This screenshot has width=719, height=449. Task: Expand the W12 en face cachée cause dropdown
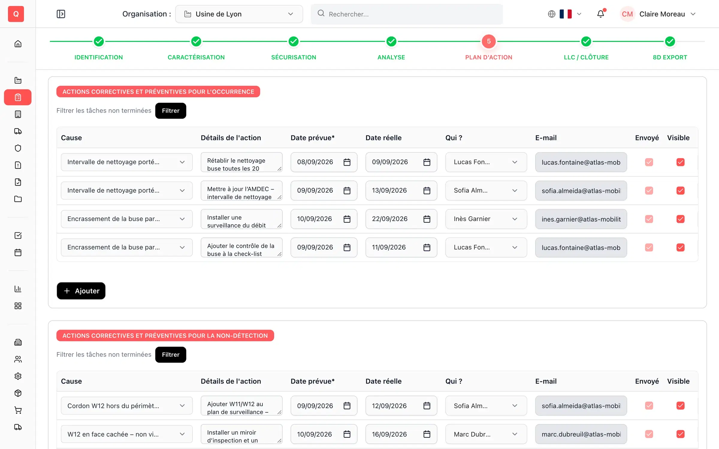[x=126, y=434]
